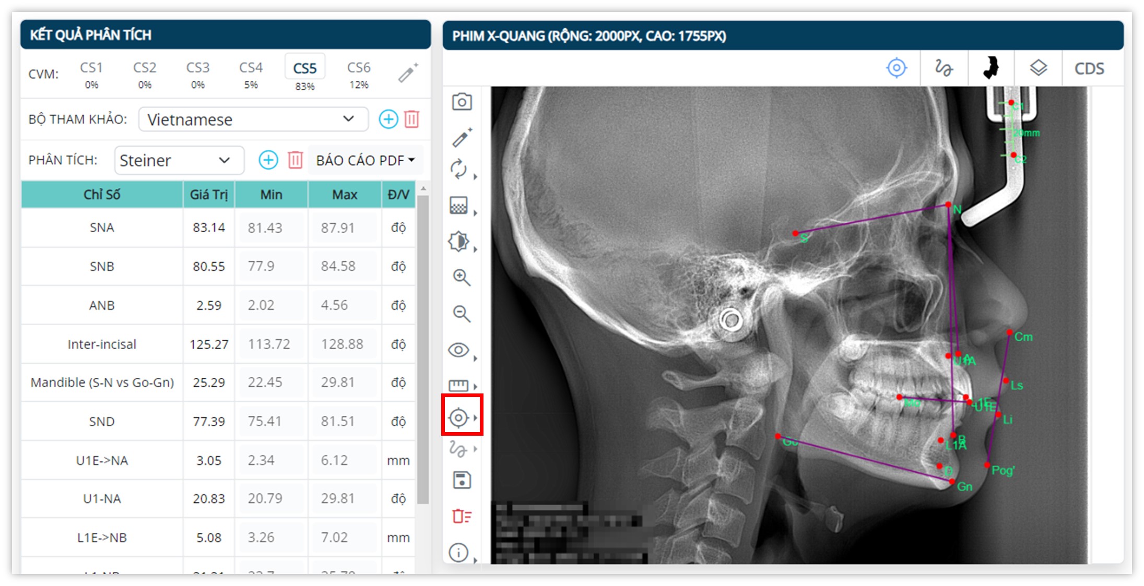Open the Steiner analysis dropdown
This screenshot has width=1144, height=586.
[x=179, y=160]
